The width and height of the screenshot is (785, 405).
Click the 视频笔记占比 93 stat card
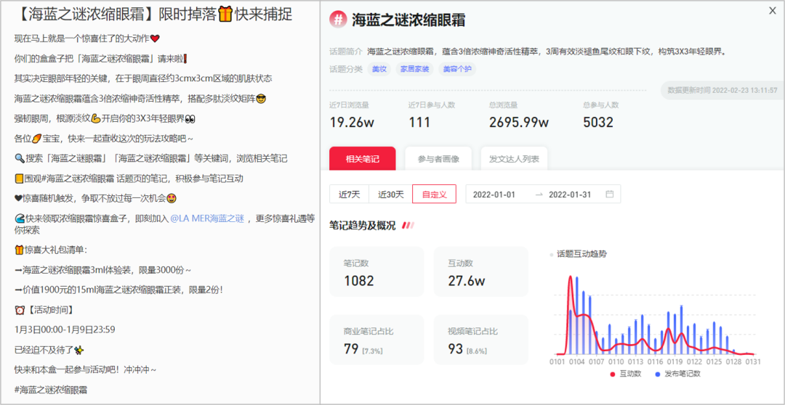(481, 340)
